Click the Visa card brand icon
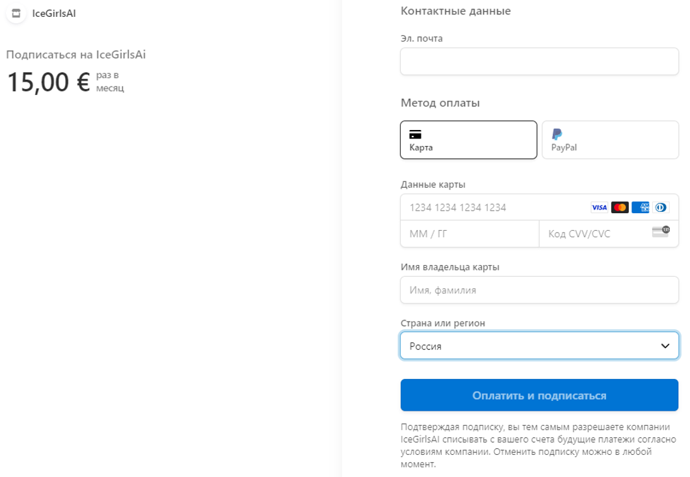 599,207
